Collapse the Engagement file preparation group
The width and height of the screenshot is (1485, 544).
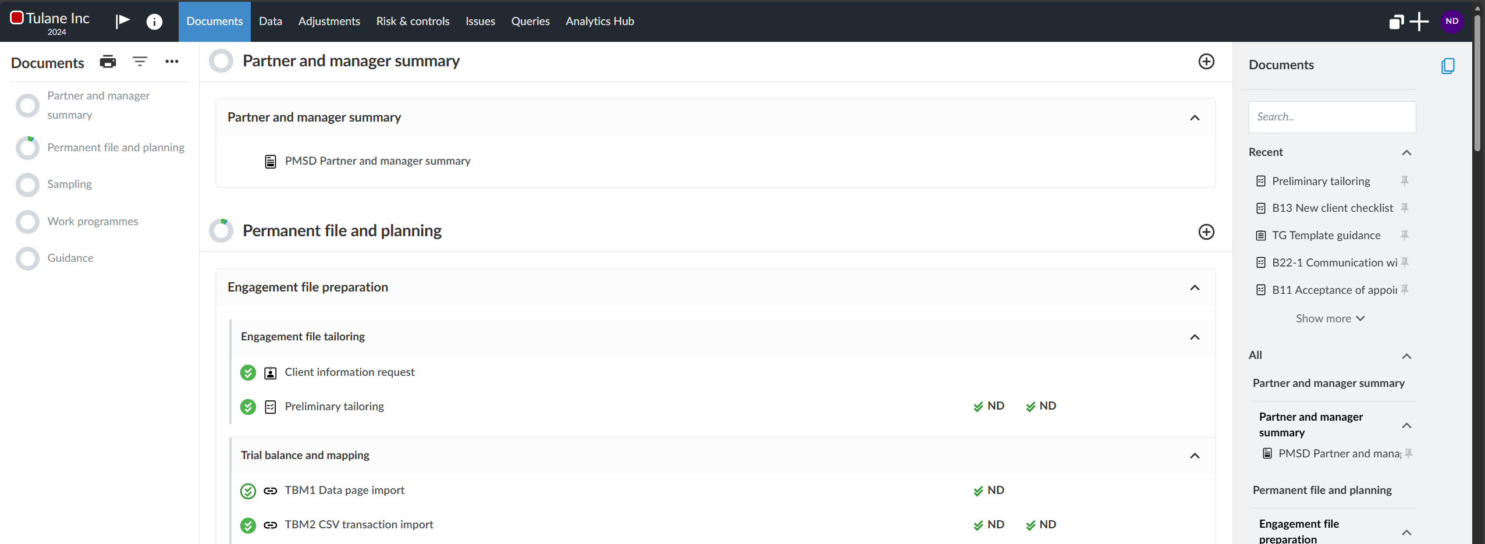pos(1195,287)
